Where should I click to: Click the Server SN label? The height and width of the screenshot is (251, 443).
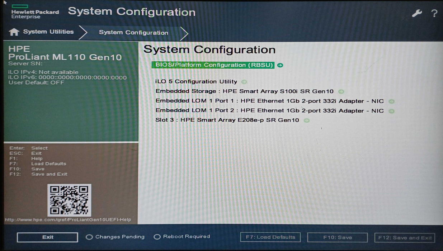coord(25,63)
